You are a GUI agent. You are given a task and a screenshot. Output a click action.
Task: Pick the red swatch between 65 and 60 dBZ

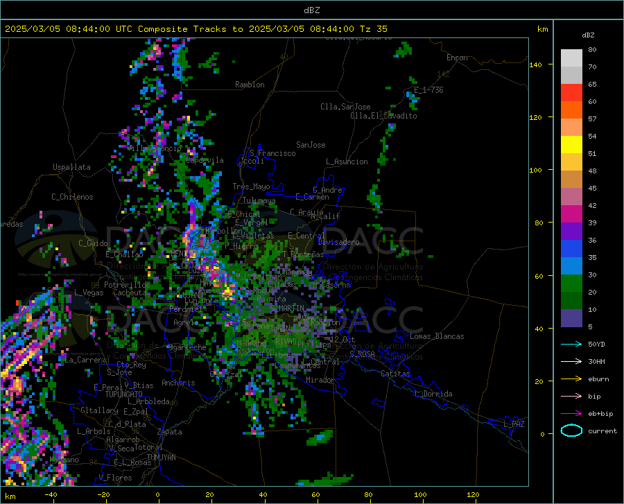(x=571, y=93)
